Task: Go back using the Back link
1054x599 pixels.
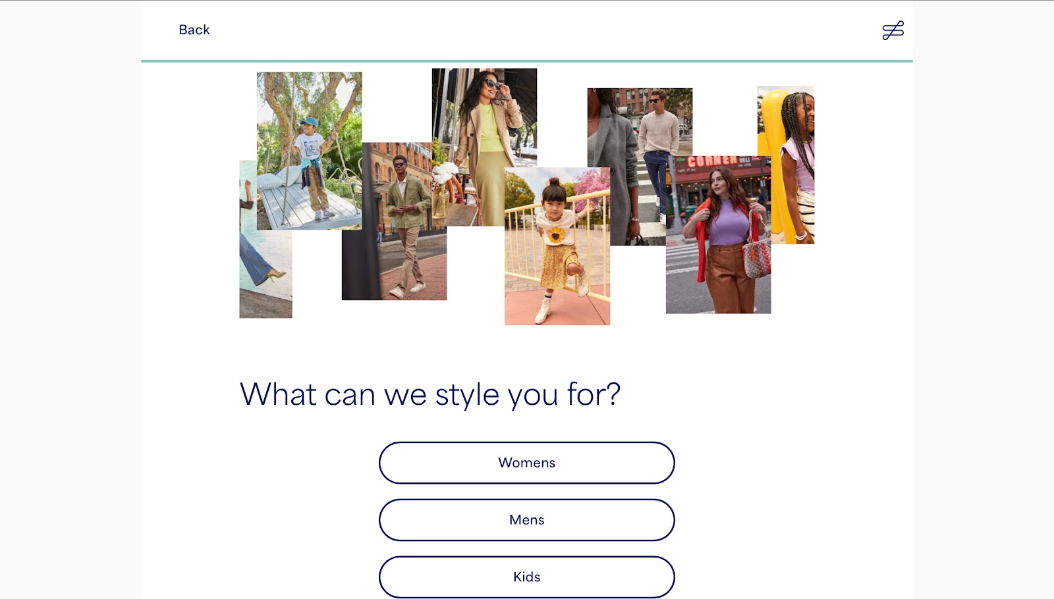Action: pos(194,30)
